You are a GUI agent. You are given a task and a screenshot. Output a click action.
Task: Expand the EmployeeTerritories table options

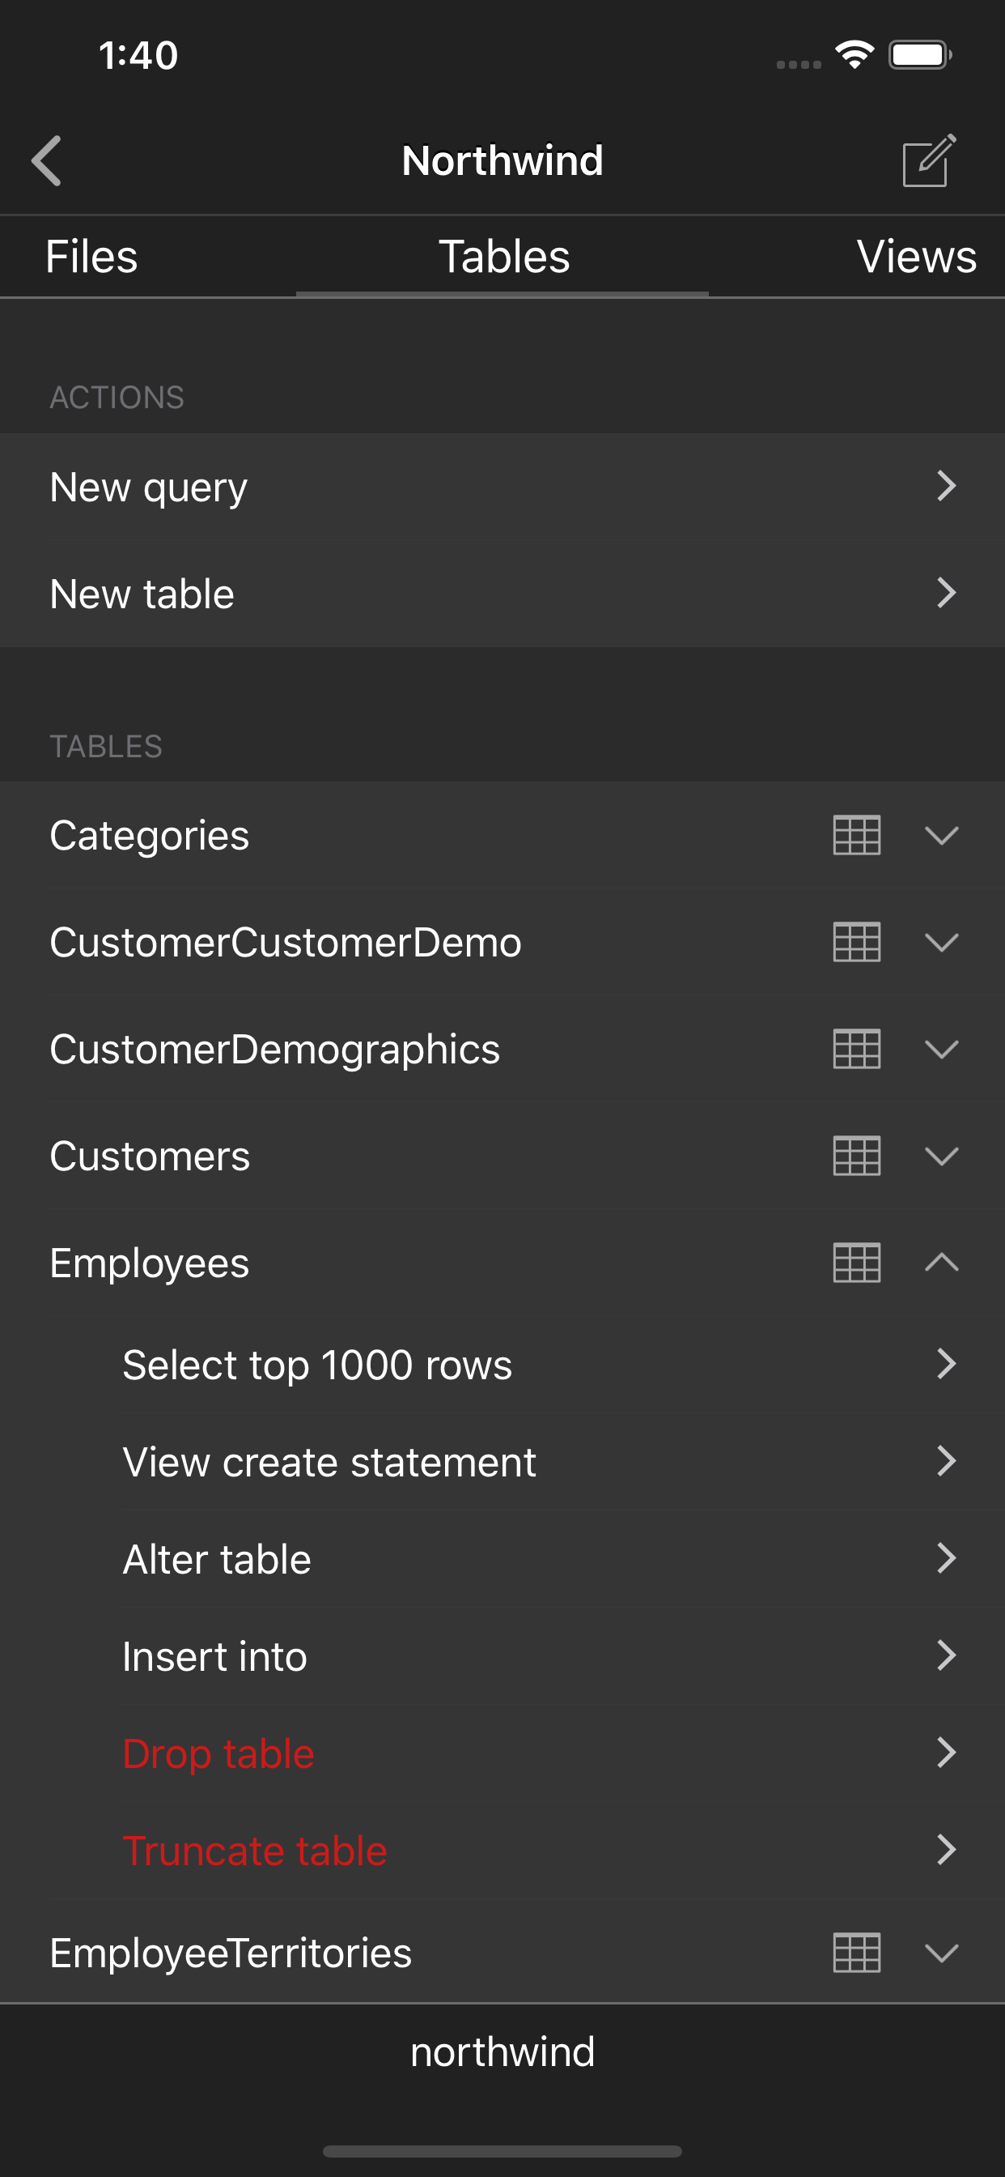(942, 1953)
